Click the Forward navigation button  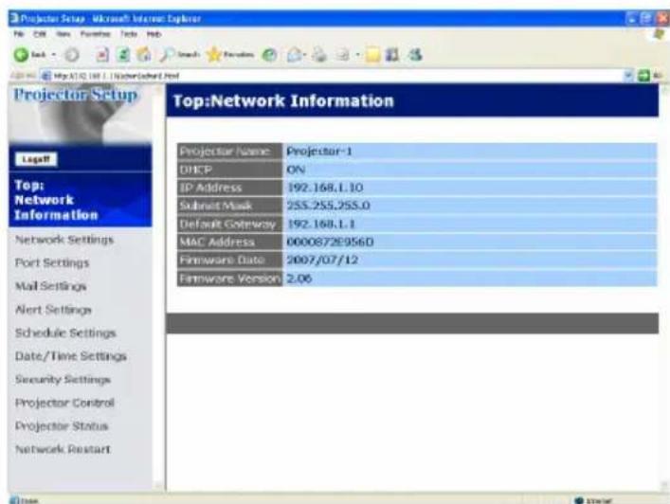tap(72, 55)
